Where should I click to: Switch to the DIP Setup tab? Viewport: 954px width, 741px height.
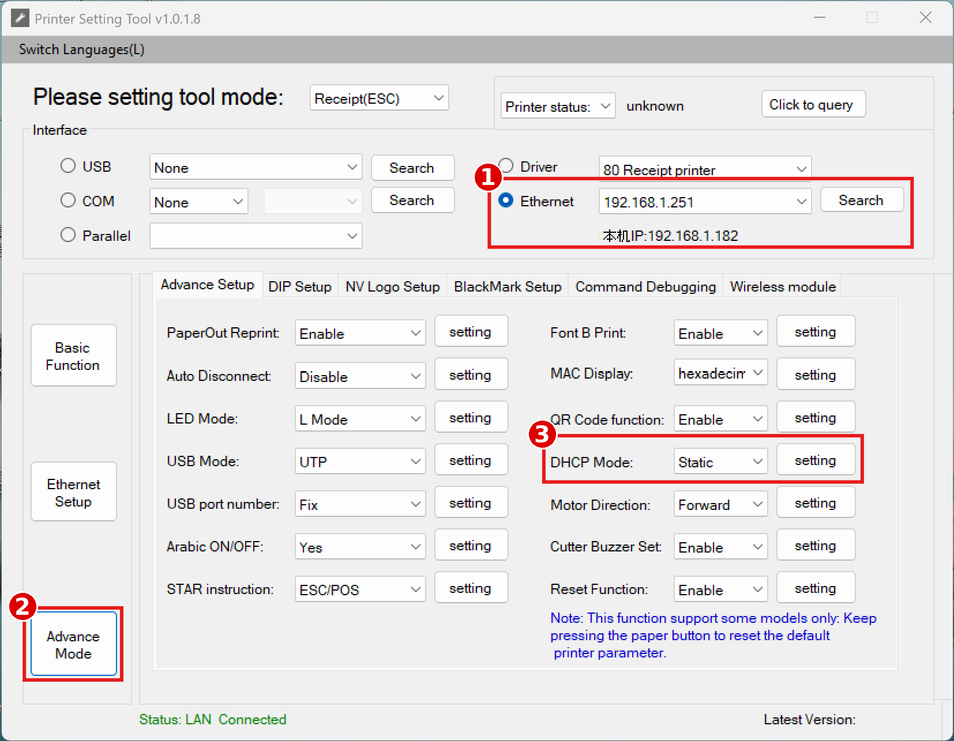click(x=300, y=286)
